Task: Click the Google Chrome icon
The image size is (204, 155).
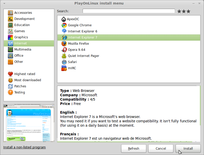Action: [64, 25]
